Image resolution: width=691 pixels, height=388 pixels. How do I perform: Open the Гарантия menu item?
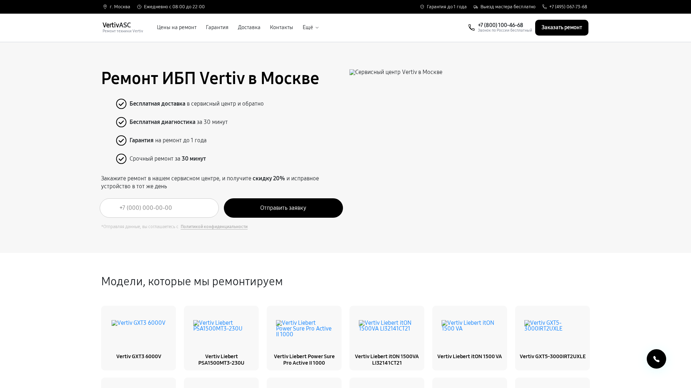tap(217, 27)
